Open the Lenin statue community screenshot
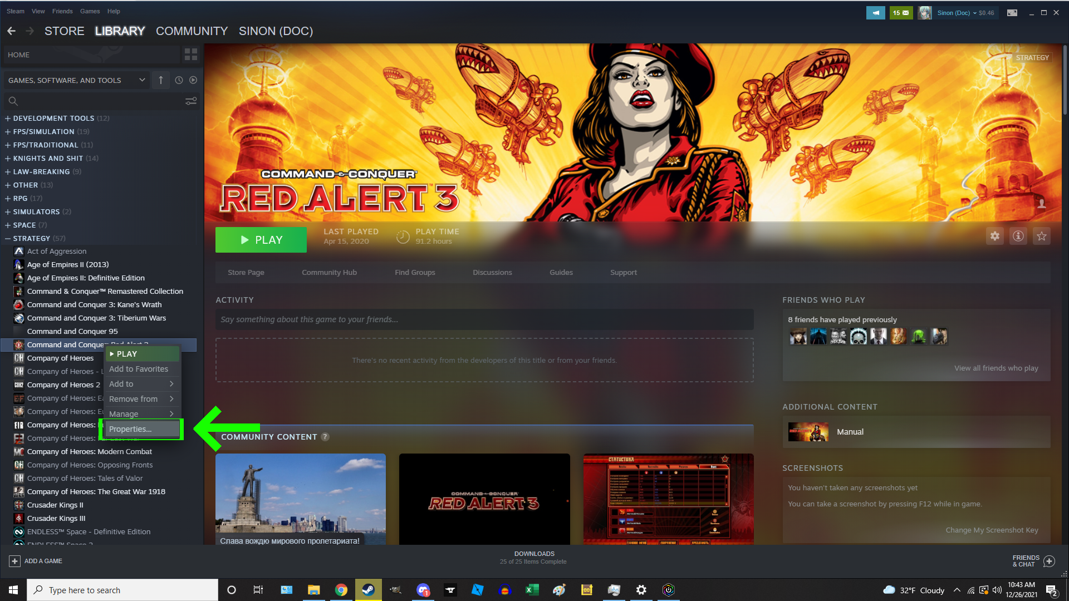 301,499
